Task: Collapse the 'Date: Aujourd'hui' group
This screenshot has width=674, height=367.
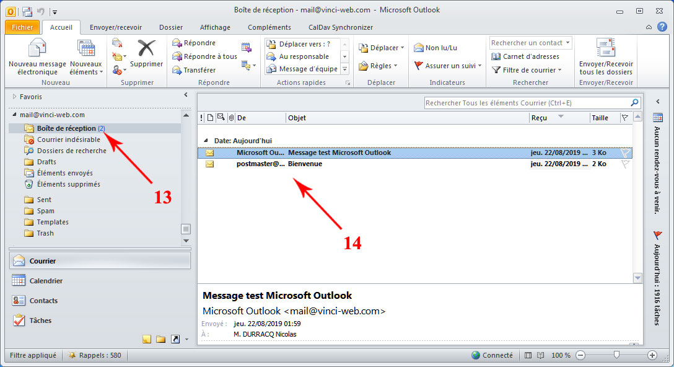Action: [x=206, y=140]
